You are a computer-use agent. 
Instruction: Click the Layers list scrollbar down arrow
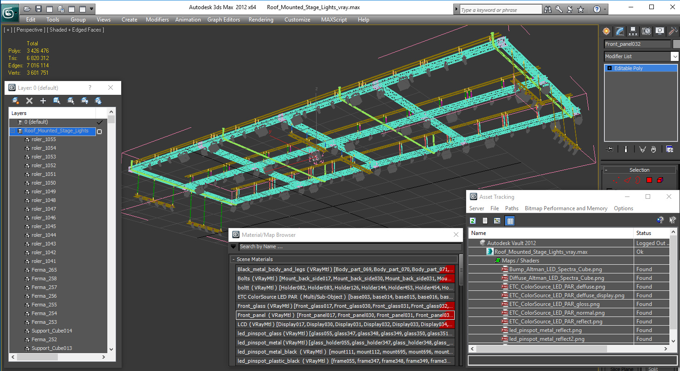pyautogui.click(x=111, y=349)
